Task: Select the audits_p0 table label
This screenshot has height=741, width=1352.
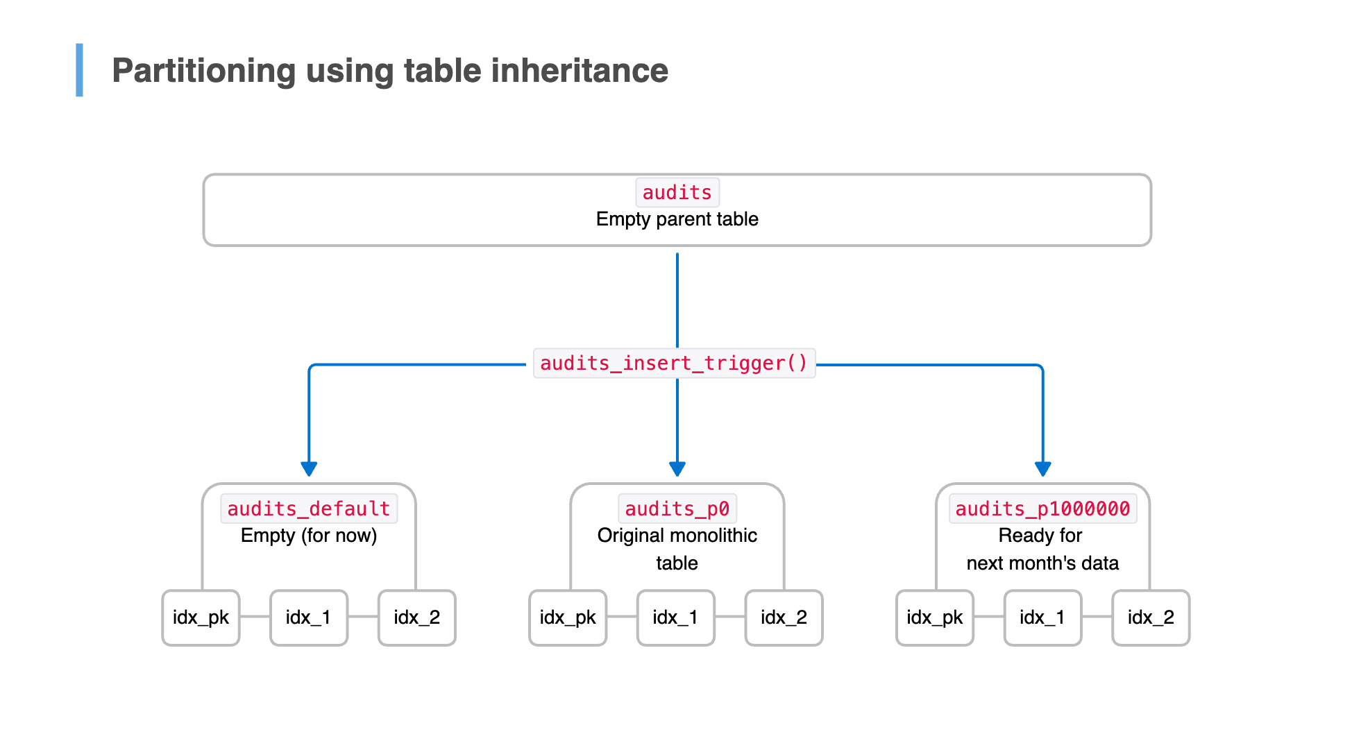Action: point(677,509)
